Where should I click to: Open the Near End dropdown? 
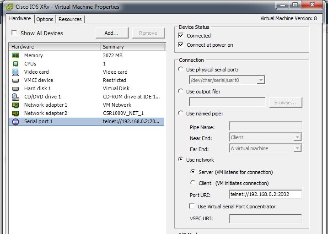pyautogui.click(x=297, y=137)
